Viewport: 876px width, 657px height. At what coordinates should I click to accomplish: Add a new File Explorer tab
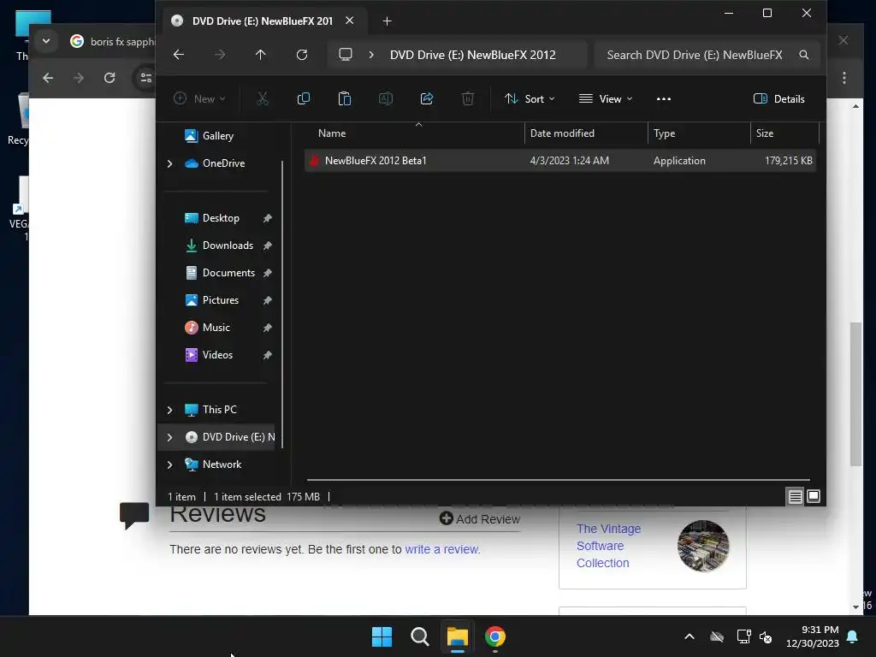tap(388, 21)
